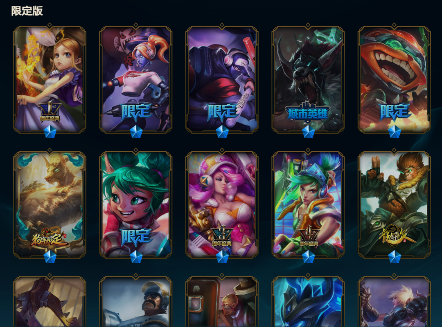Click the 限定版 section heading

(27, 11)
